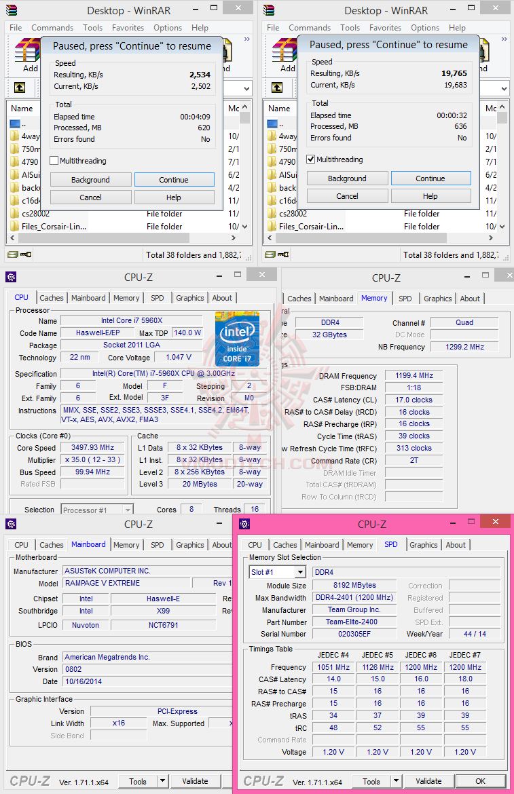Click scroll-down arrow in left WinRAR list
The width and height of the screenshot is (514, 794).
[x=245, y=227]
